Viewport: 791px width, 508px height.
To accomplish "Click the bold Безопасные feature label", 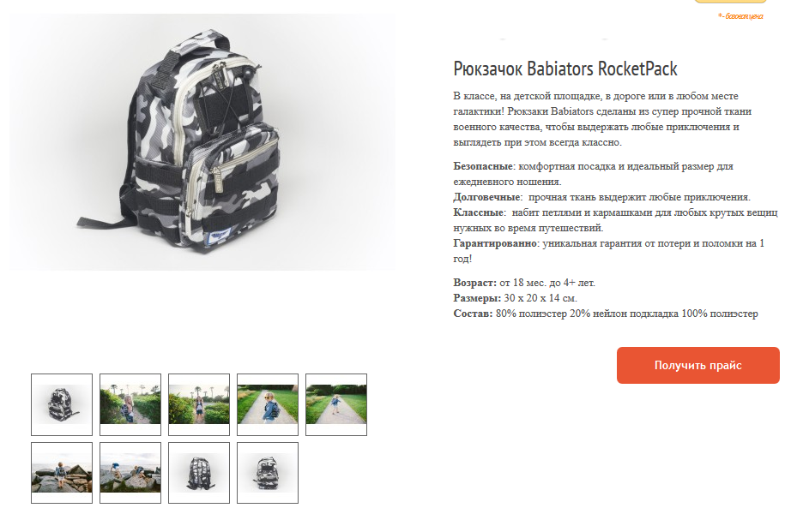I will [483, 166].
